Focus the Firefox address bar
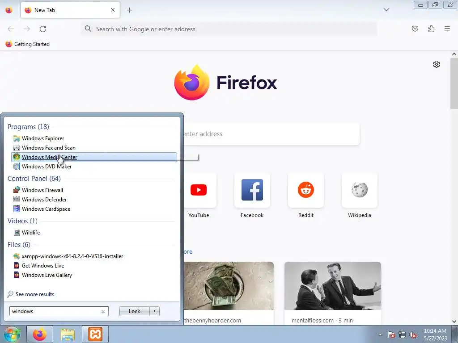458x343 pixels. click(x=229, y=29)
